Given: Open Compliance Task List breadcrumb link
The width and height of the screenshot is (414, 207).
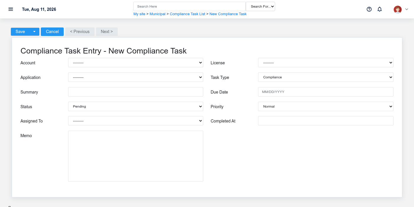Looking at the screenshot, I should tap(187, 14).
